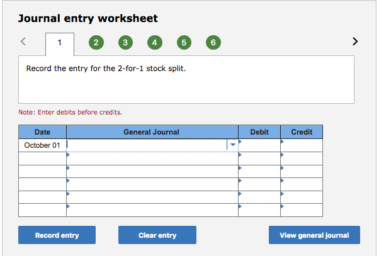
Task: Click the Debit cell for October 01
Action: pyautogui.click(x=259, y=145)
